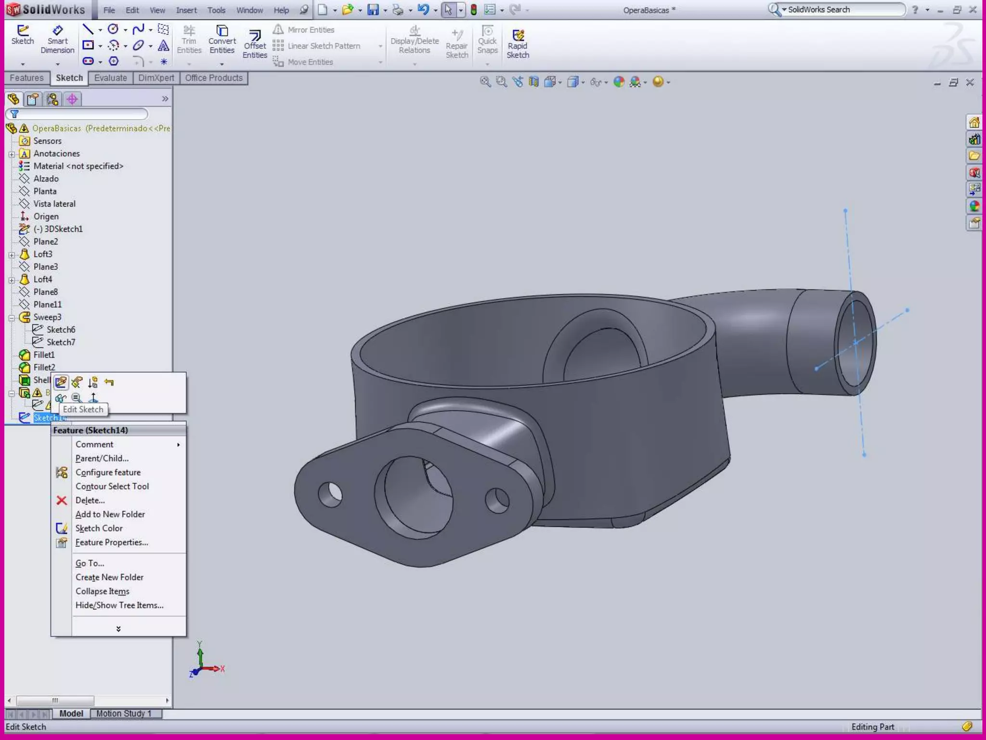Expand the Anotaciones folder
Image resolution: width=986 pixels, height=740 pixels.
pos(12,154)
